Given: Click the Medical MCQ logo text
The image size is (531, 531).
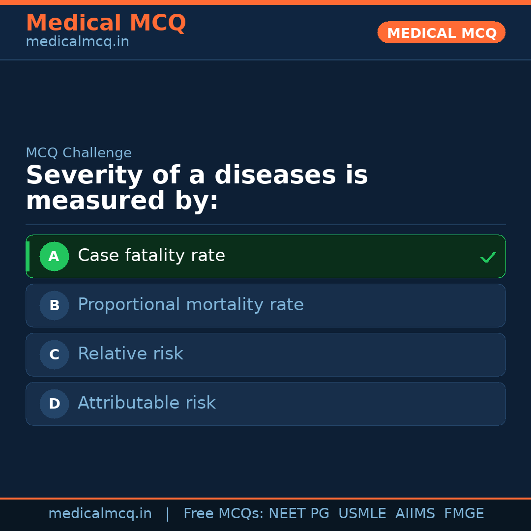Looking at the screenshot, I should [x=106, y=23].
